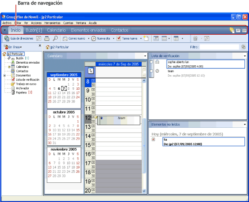
Task: Click the new note icon after Tarea nueva
Action: 146,38
